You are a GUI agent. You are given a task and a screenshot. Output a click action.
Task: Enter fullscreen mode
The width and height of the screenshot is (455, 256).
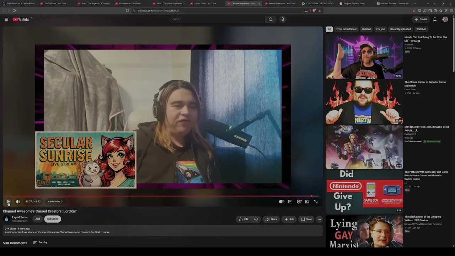(x=316, y=202)
